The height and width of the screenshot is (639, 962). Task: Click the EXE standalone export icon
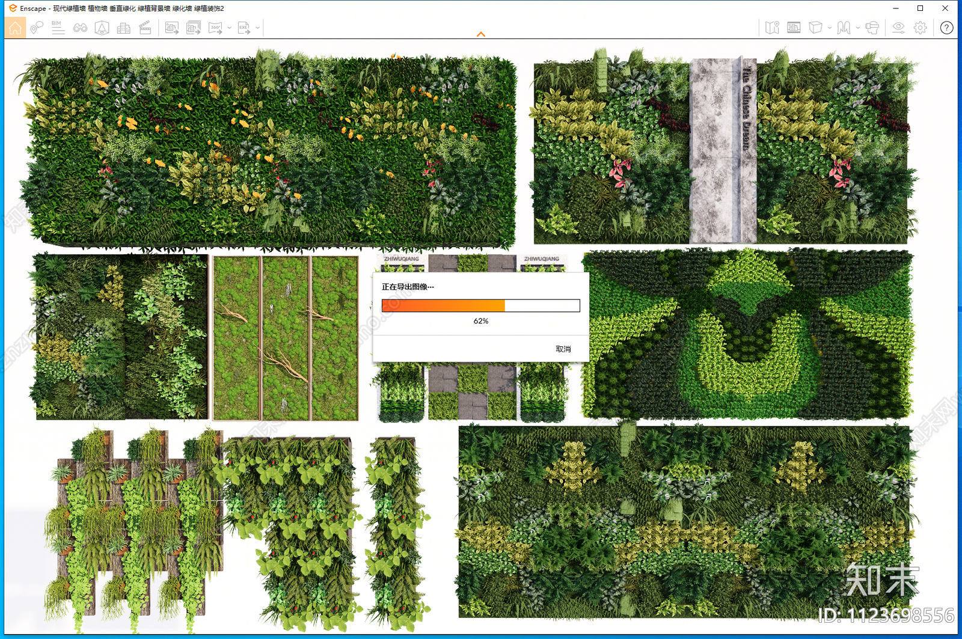click(x=244, y=28)
